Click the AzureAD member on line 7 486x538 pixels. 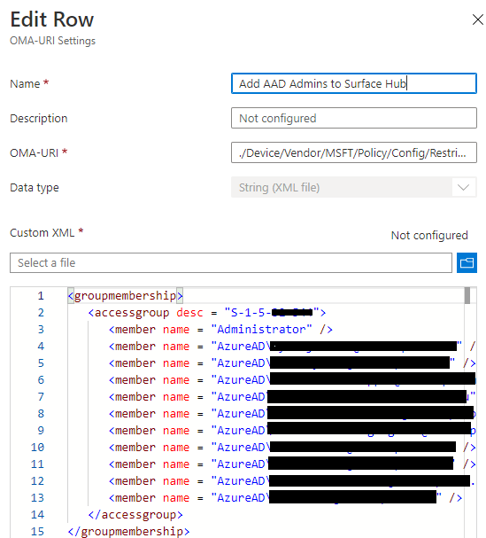(292, 397)
